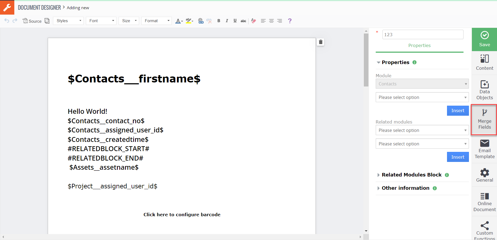Align text left
This screenshot has width=497, height=240.
point(263,21)
